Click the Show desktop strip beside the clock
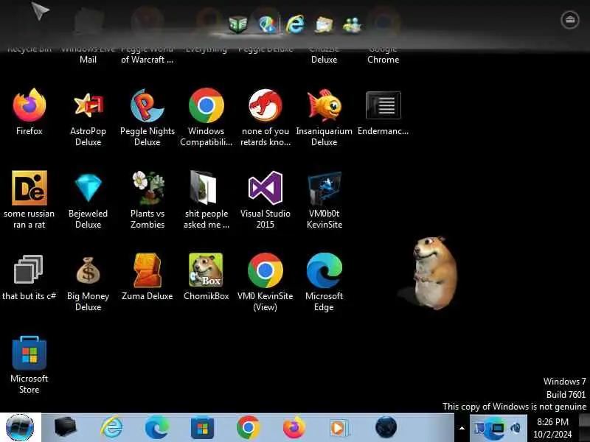This screenshot has height=442, width=590. [x=584, y=428]
